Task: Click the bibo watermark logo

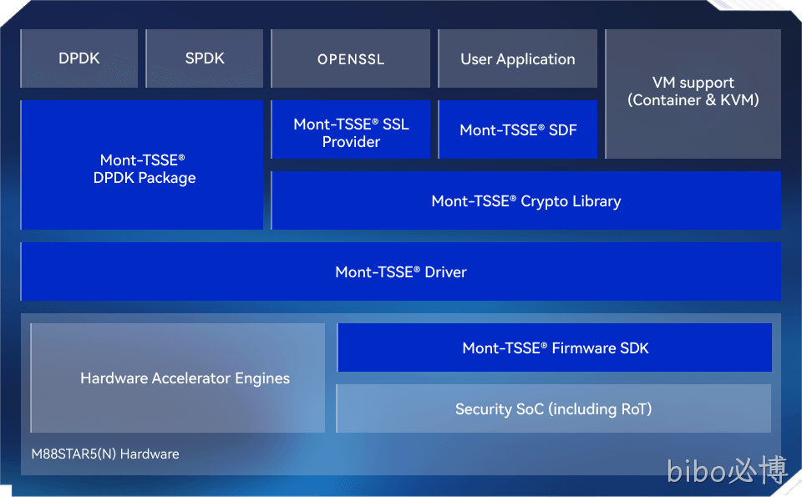Action: coord(727,470)
